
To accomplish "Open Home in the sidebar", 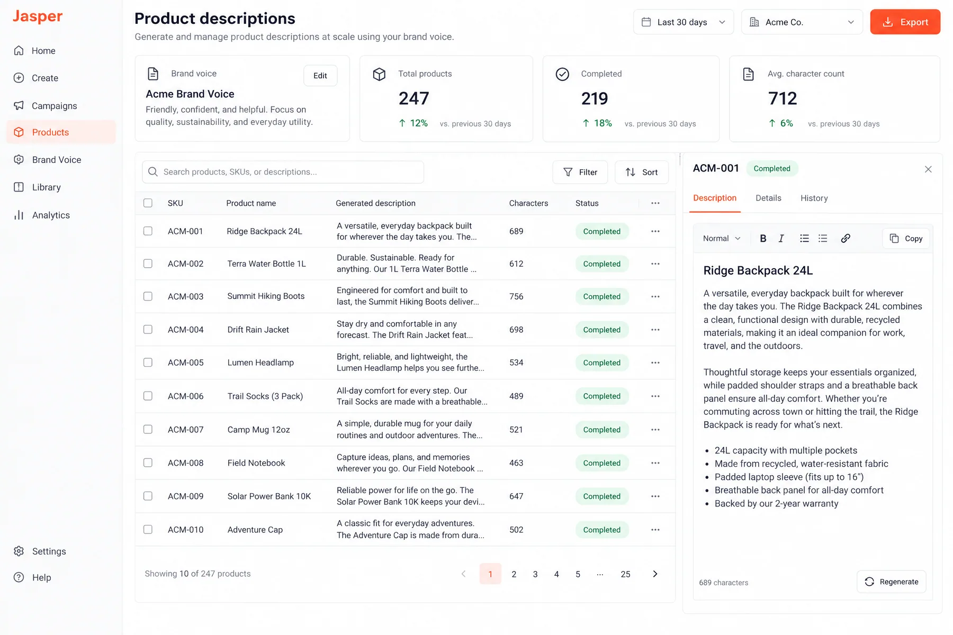I will click(x=61, y=51).
